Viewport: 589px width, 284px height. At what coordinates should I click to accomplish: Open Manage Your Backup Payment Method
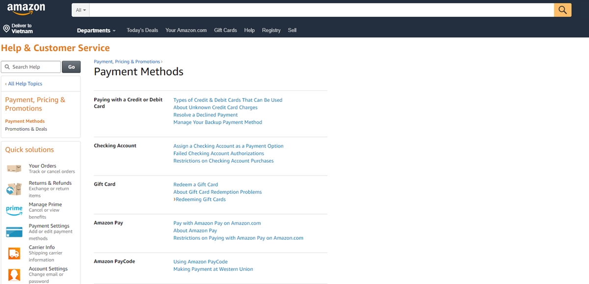coord(217,122)
